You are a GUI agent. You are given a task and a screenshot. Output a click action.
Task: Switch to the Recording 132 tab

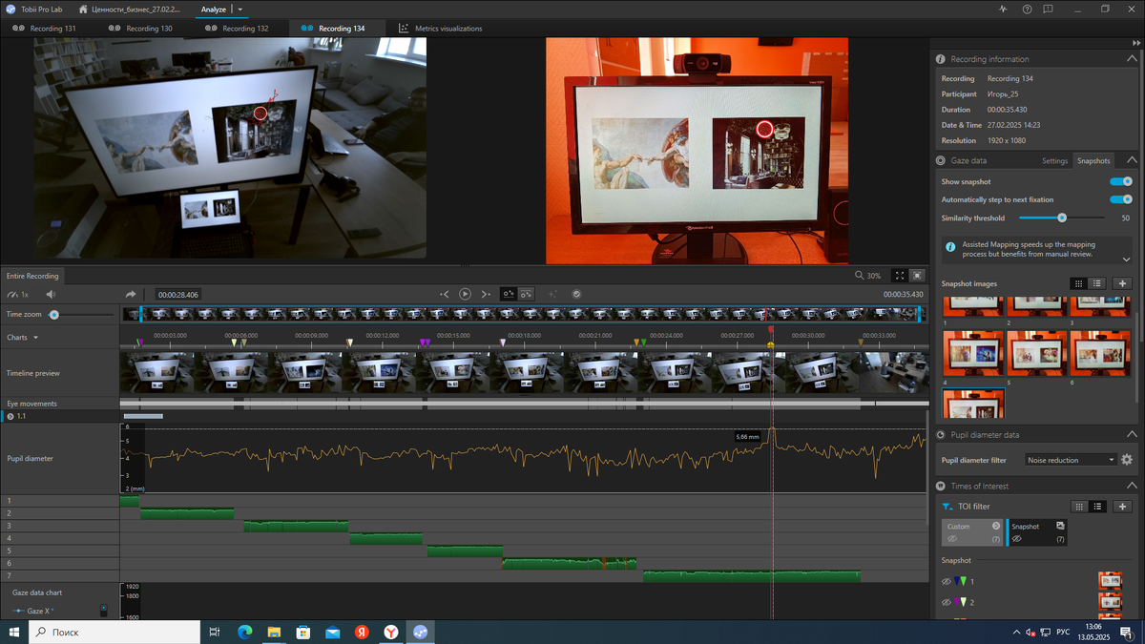(x=238, y=29)
